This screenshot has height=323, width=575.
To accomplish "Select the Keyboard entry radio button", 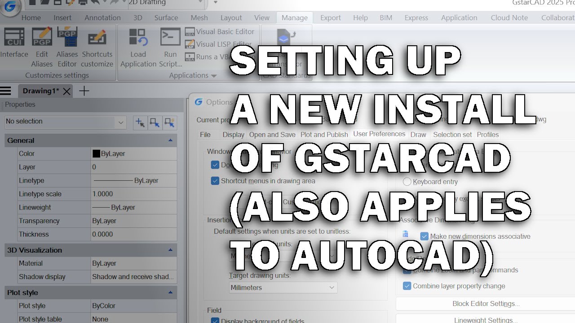I will tap(407, 182).
